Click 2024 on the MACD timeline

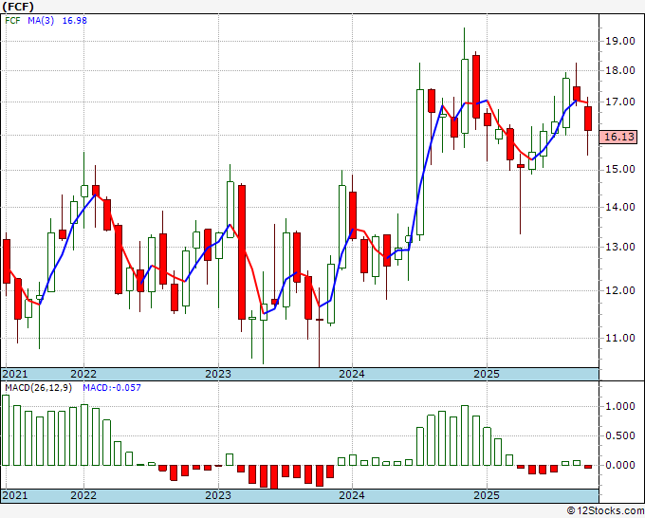pyautogui.click(x=352, y=495)
